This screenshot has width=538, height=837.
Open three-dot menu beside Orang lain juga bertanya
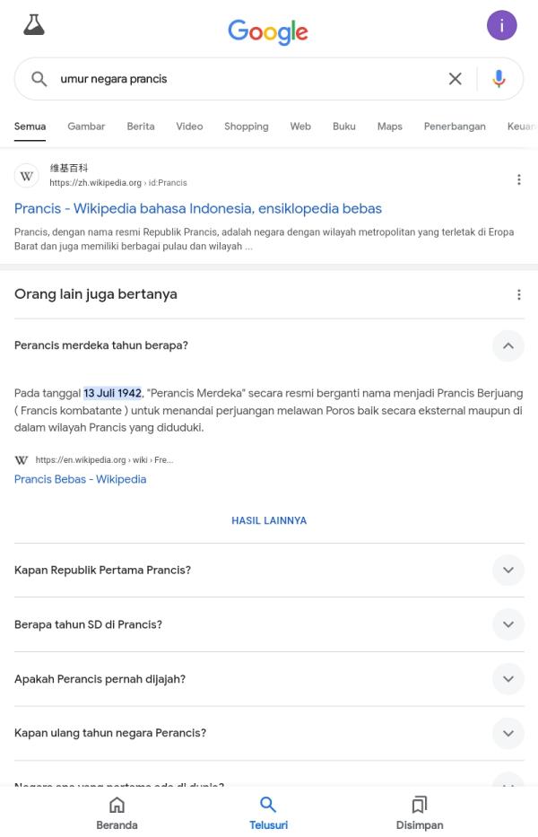click(518, 294)
